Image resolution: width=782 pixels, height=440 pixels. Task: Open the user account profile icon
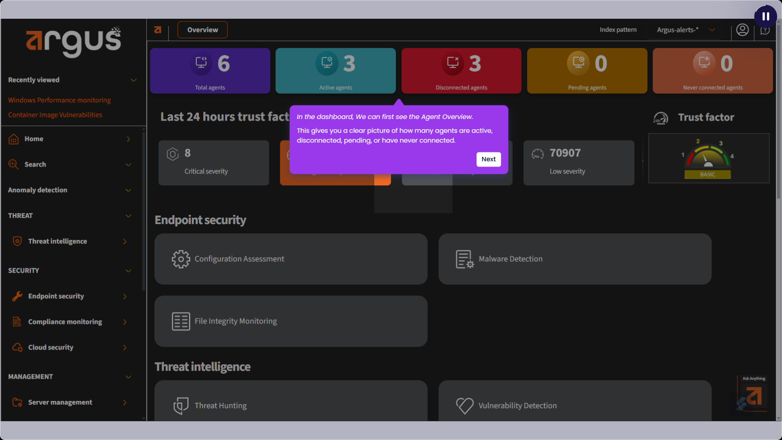742,30
